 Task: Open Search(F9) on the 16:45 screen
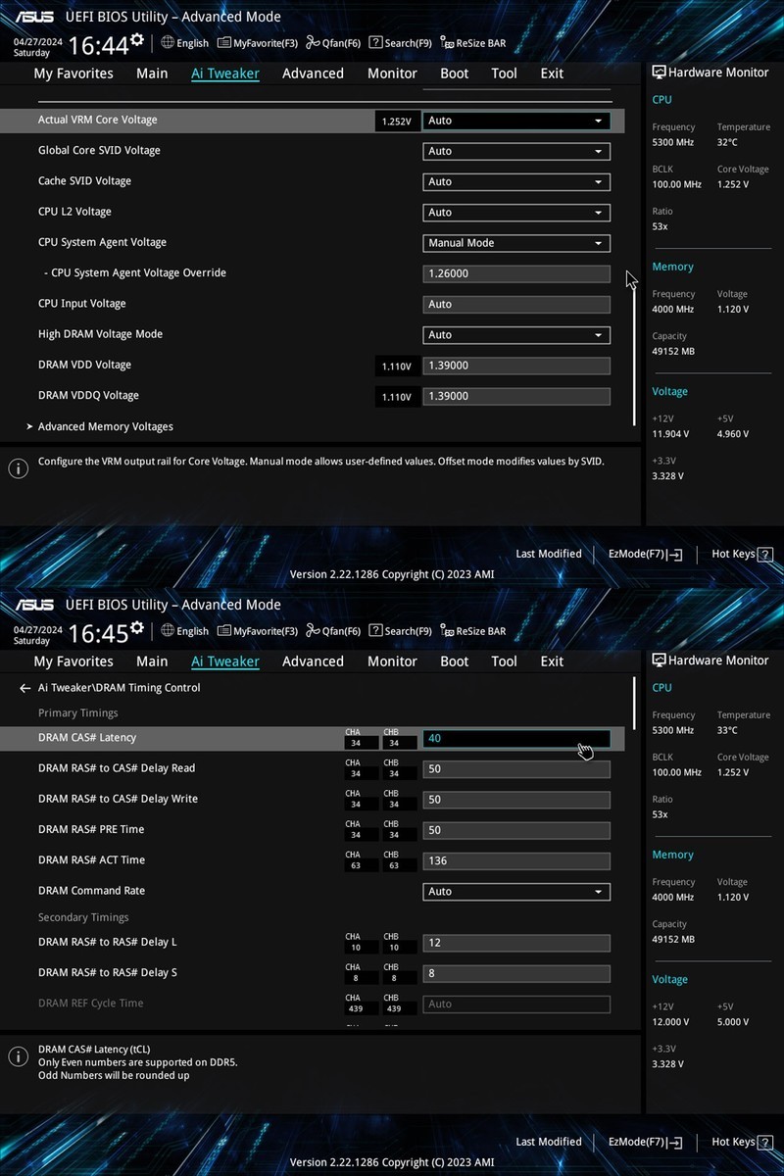400,631
